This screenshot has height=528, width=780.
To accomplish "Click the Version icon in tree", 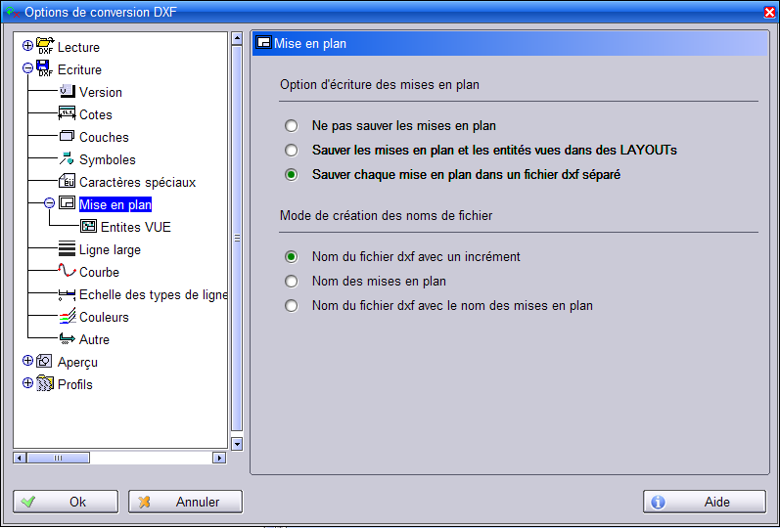I will (x=67, y=92).
